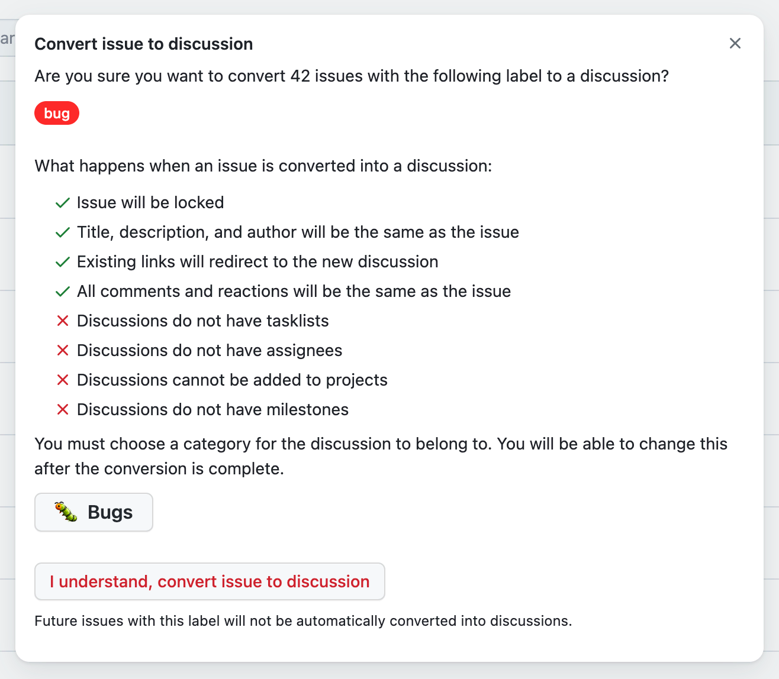
Task: Click the Issue will be locked list entry
Action: coord(150,202)
